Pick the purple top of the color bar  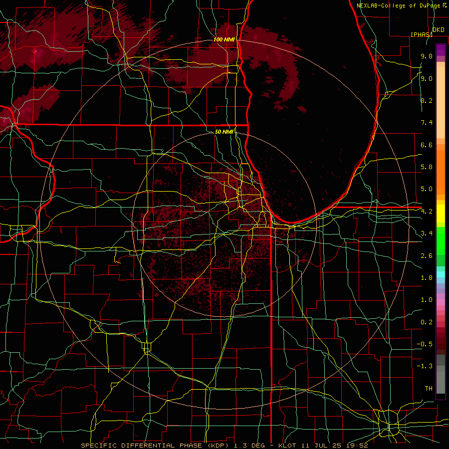coord(441,50)
